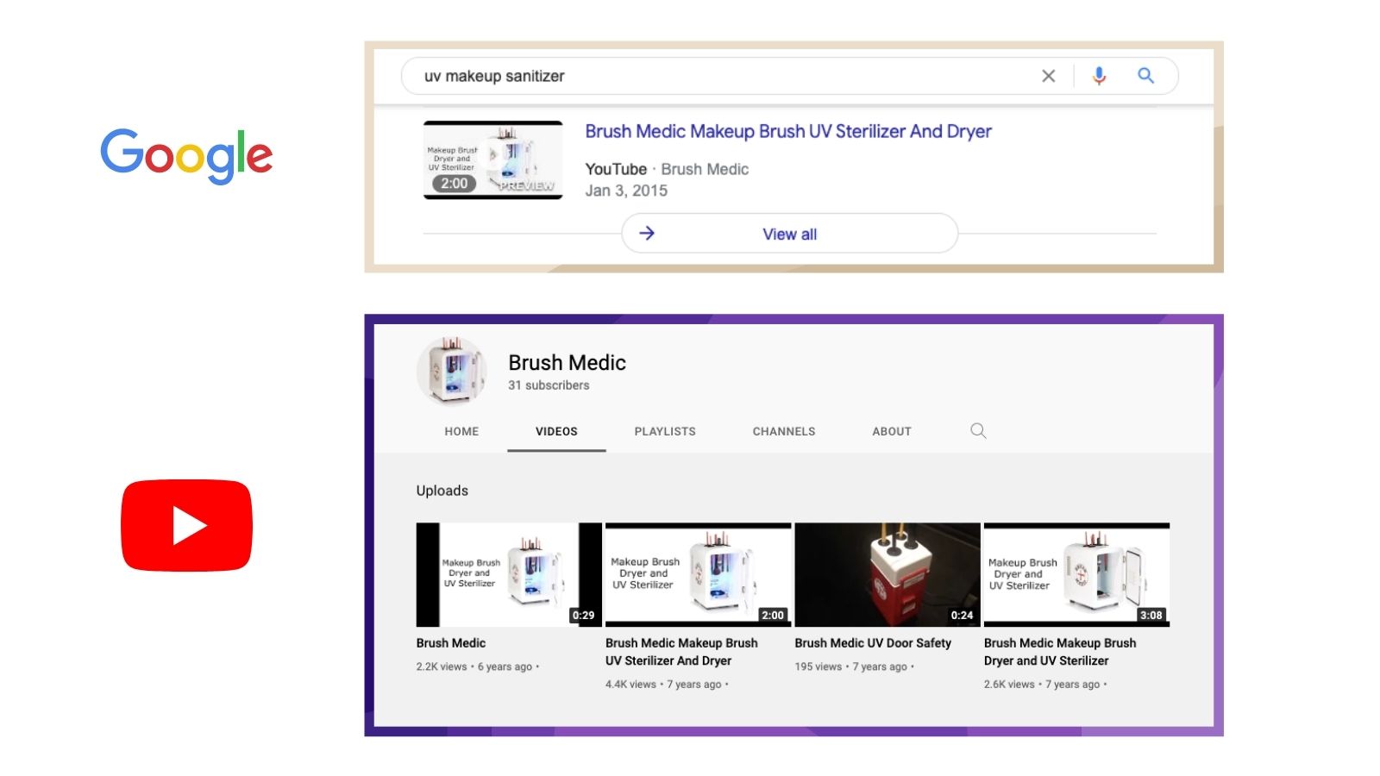Viewport: 1380px width, 776px height.
Task: Click the 31 subscribers text
Action: click(x=549, y=385)
